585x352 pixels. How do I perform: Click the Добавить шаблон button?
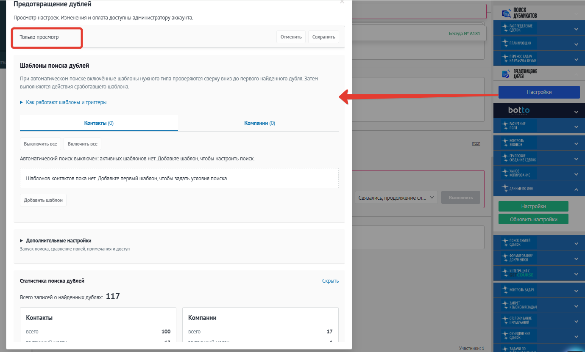(43, 200)
